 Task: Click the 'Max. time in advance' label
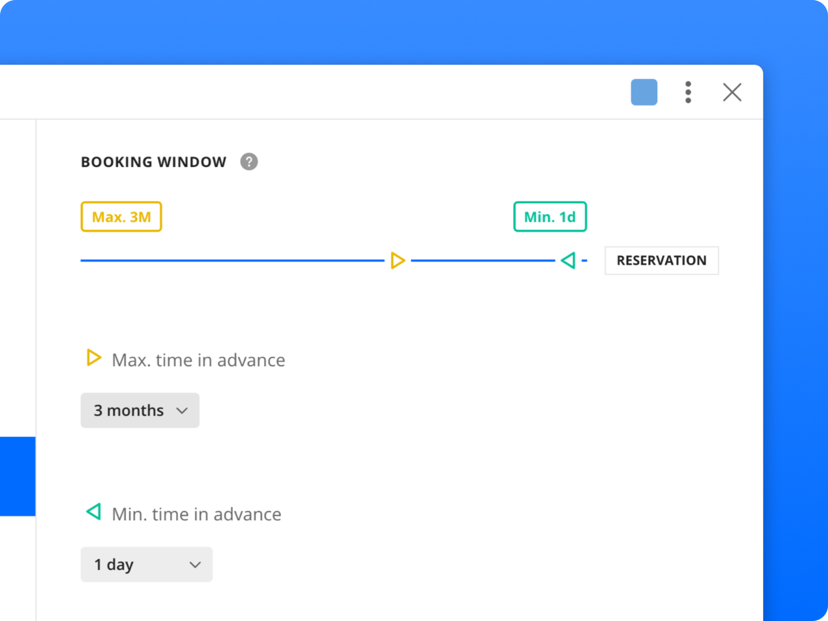(198, 360)
